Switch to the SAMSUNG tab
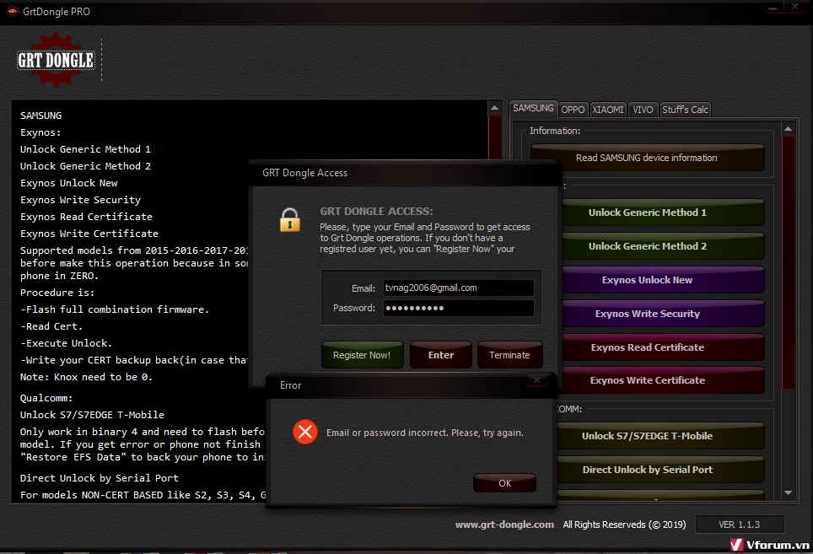This screenshot has height=554, width=813. point(533,108)
